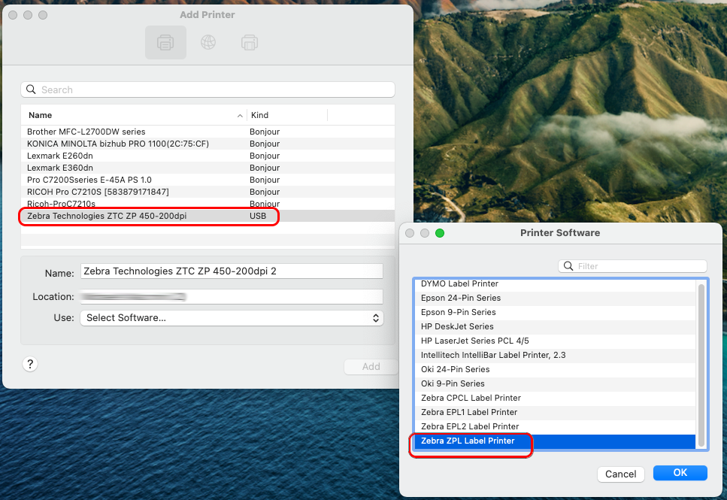Select KONICA MINOLTA bizhub PRO 1100 printer
Image resolution: width=727 pixels, height=500 pixels.
(x=207, y=144)
